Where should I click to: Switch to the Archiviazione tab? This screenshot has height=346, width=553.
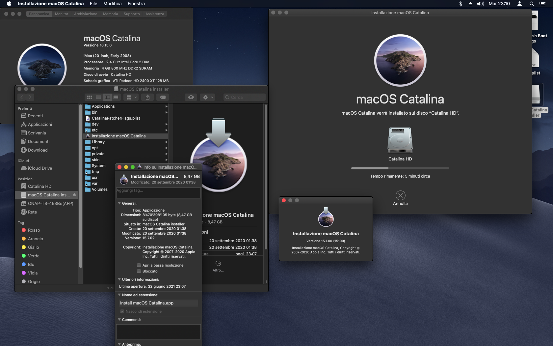(86, 14)
